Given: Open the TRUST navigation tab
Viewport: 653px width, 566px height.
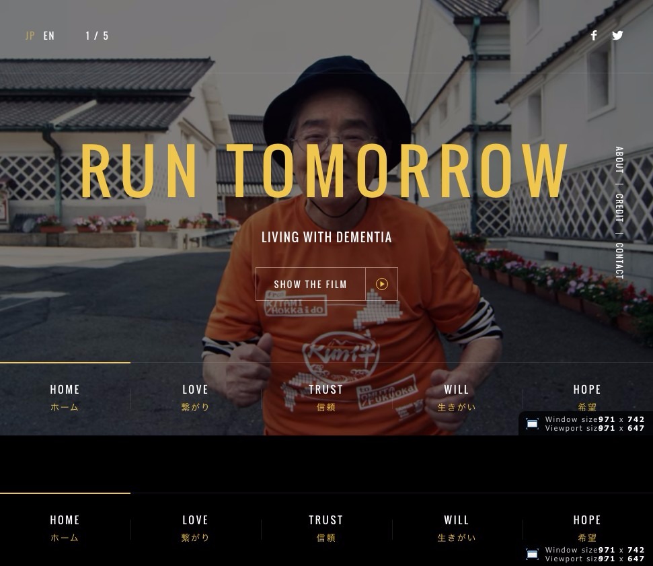Looking at the screenshot, I should pos(326,397).
